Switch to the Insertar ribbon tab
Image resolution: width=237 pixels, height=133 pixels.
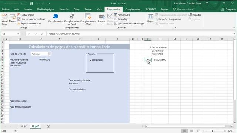click(28, 9)
